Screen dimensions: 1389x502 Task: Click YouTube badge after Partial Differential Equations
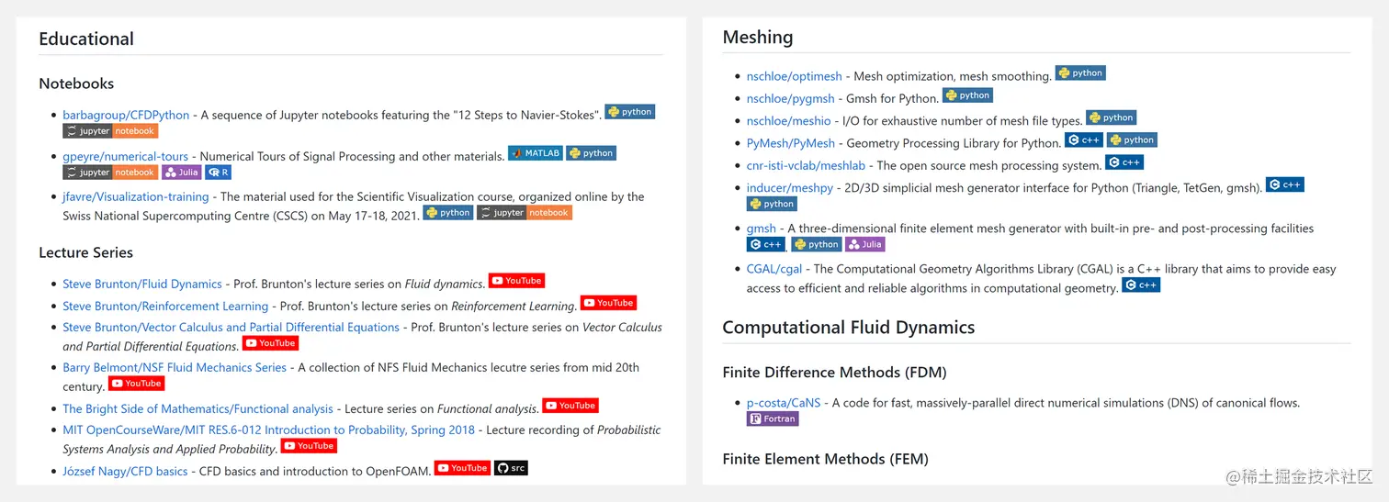click(x=271, y=343)
